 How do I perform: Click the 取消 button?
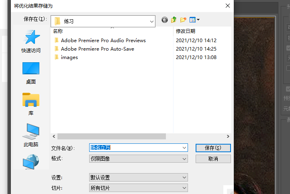(x=213, y=159)
